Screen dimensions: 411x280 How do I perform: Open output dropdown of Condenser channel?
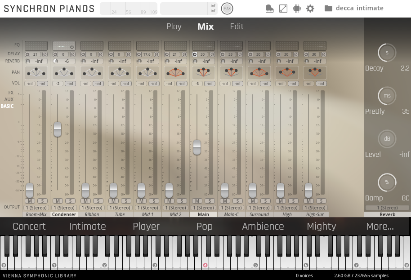tap(64, 208)
